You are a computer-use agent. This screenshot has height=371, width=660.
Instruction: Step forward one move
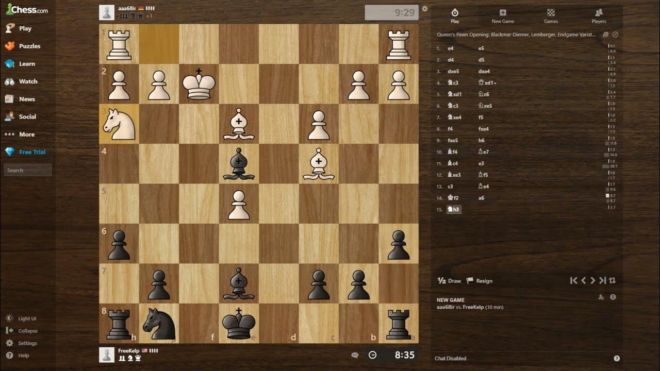(592, 280)
